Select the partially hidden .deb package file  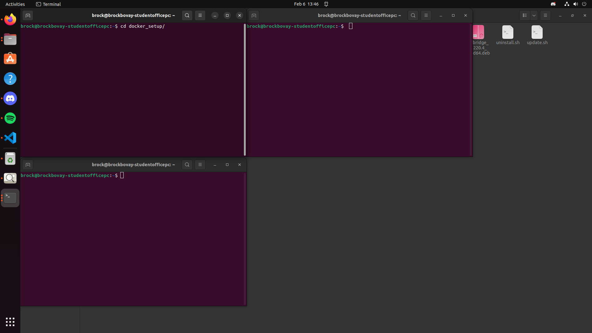[481, 40]
